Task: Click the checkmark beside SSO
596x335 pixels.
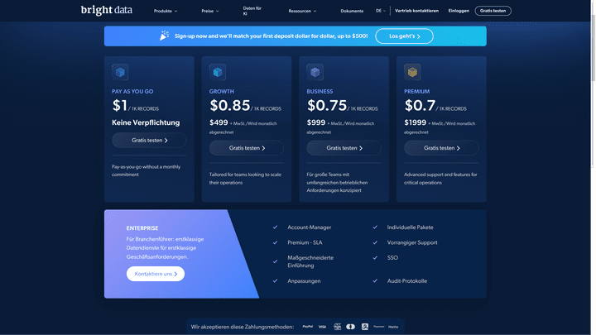Action: 375,257
